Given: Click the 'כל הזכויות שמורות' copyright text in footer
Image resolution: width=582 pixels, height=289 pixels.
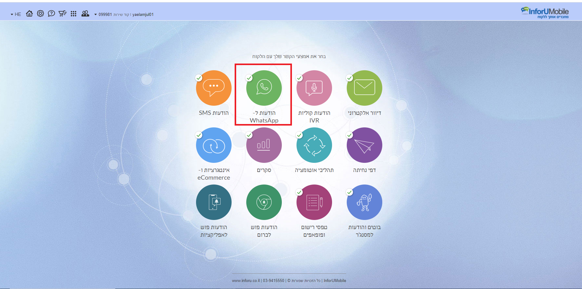Looking at the screenshot, I should tap(306, 280).
